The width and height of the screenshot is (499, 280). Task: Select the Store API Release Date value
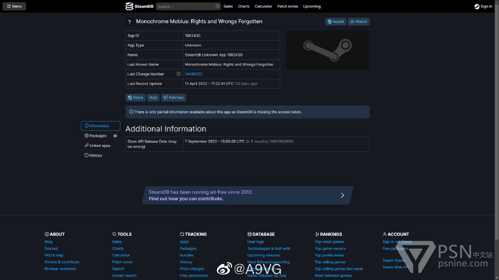239,141
